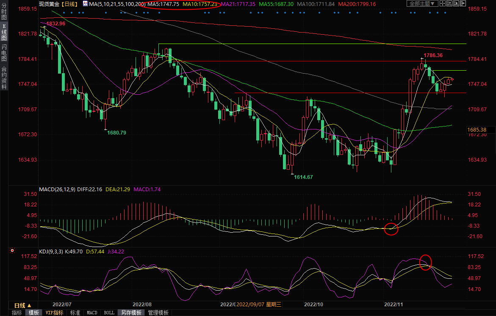Viewport: 496px width, 316px height.
Task: Open 合约资料 contract info in sidebar
Action: coord(4,77)
